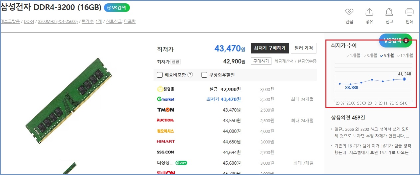Click the 삼성전자 DDR4-3200 (16GB) product title

coord(51,8)
